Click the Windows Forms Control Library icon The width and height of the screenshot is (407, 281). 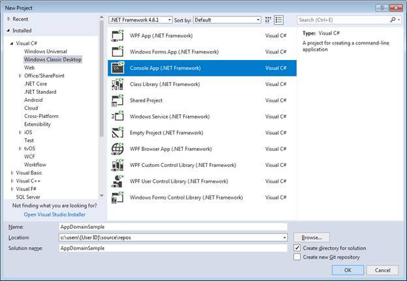click(117, 198)
